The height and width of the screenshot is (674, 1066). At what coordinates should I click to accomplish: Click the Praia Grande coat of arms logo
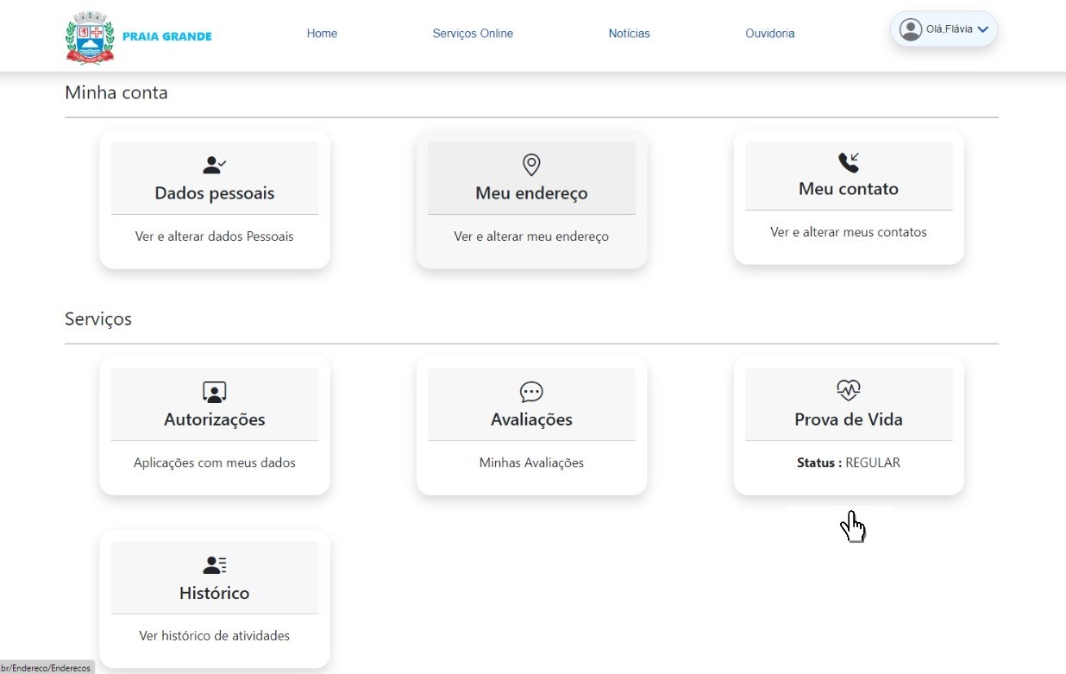click(x=90, y=37)
